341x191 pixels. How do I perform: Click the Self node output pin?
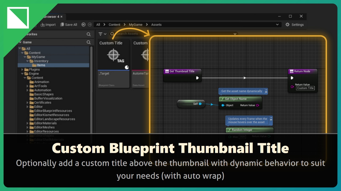click(x=200, y=104)
